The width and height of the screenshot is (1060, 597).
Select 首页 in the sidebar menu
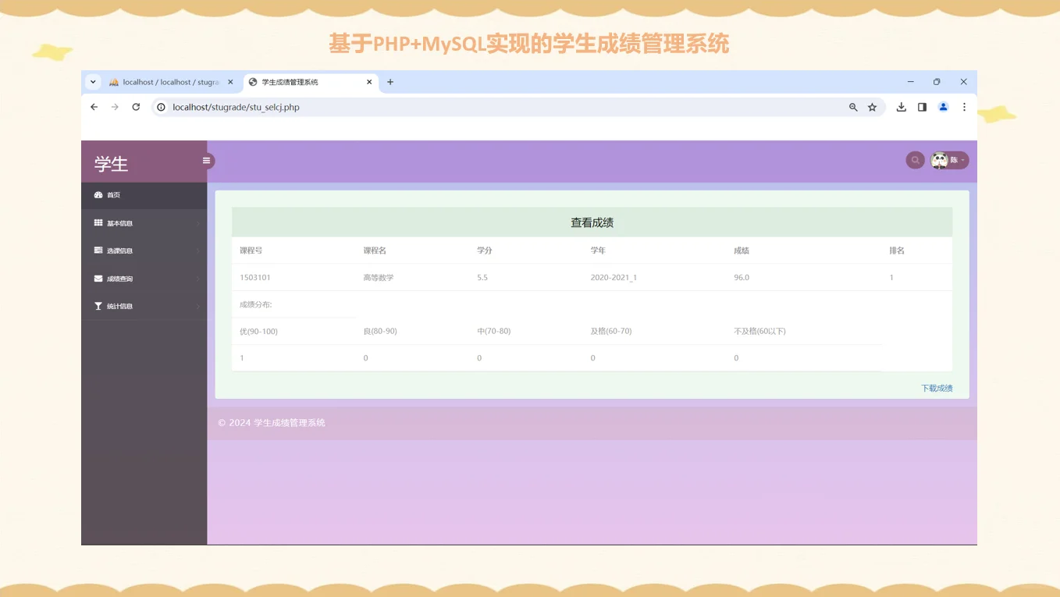112,194
